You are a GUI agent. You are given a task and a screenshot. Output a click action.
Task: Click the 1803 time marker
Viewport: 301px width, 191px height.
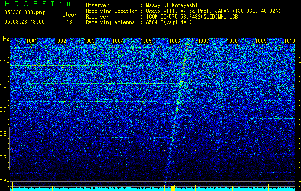tap(89, 41)
